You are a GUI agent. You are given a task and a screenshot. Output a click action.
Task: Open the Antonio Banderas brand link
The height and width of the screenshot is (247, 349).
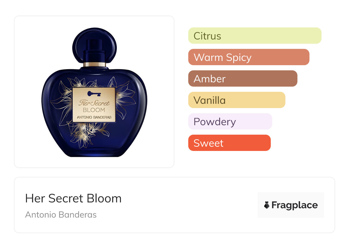[61, 215]
